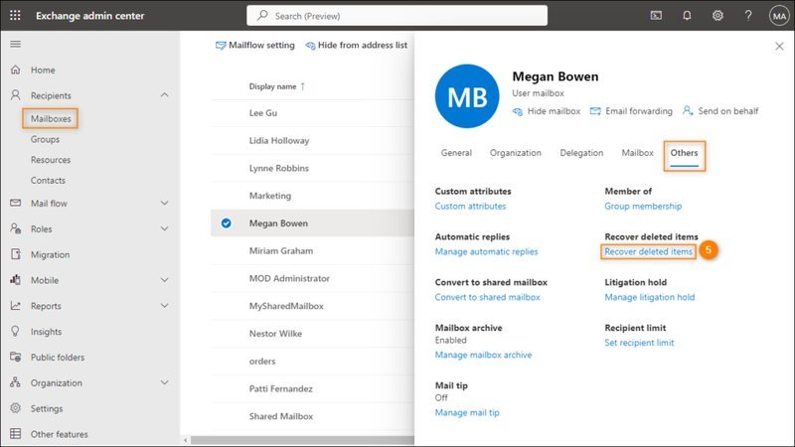Image resolution: width=795 pixels, height=447 pixels.
Task: Click the Organization hierarchy icon
Action: 16,382
